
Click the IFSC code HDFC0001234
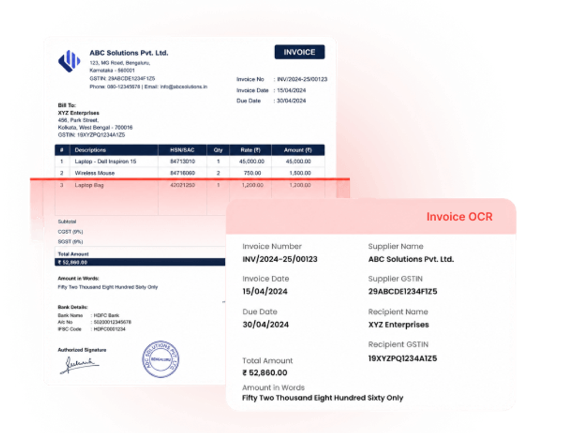point(110,329)
